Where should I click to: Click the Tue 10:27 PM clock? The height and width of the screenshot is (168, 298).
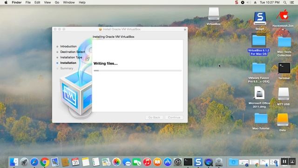click(270, 2)
